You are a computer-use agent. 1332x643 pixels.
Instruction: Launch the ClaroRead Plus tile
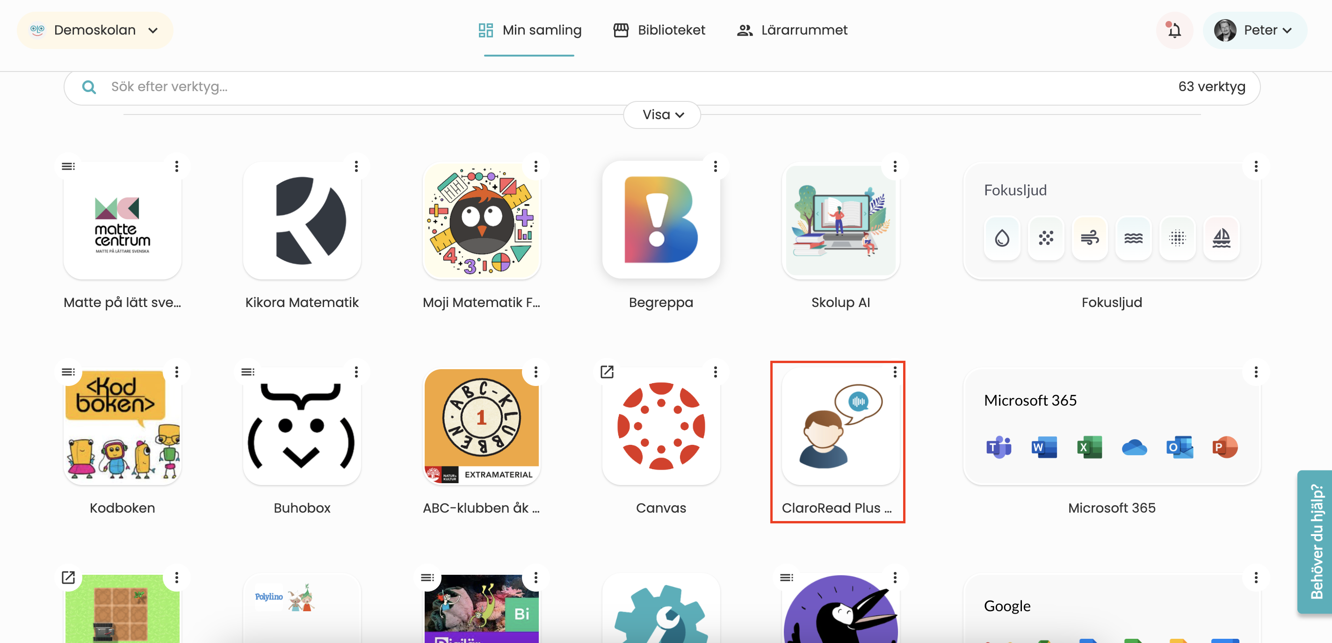841,426
